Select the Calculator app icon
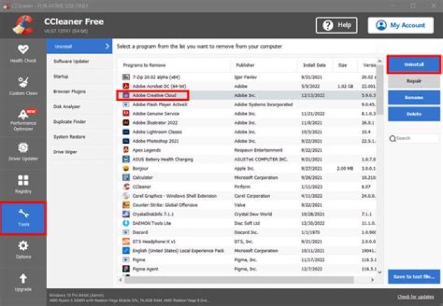443x306 pixels. (126, 178)
